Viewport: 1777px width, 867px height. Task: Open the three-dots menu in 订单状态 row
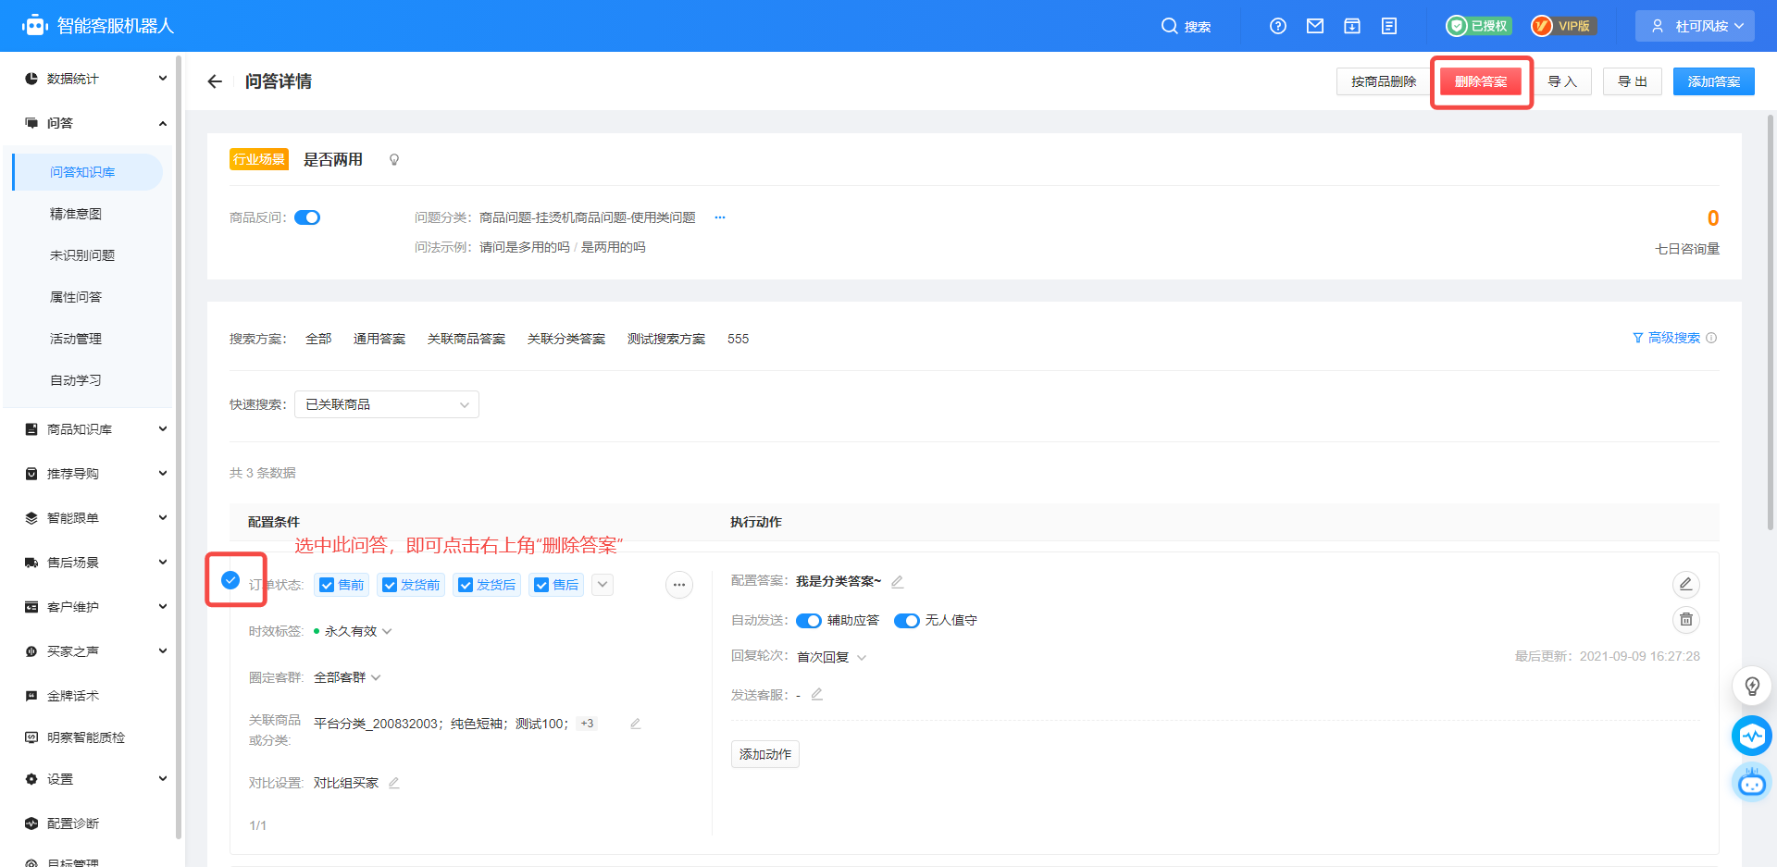[x=679, y=585]
